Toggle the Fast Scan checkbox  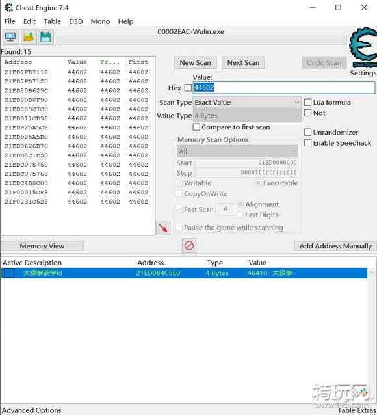click(x=179, y=209)
